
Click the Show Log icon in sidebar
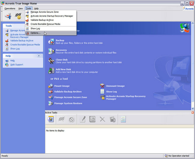[x=7, y=49]
